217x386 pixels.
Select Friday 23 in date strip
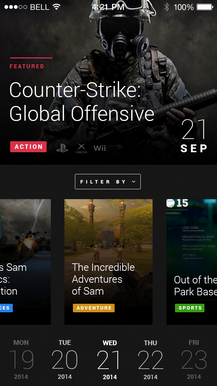[194, 359]
